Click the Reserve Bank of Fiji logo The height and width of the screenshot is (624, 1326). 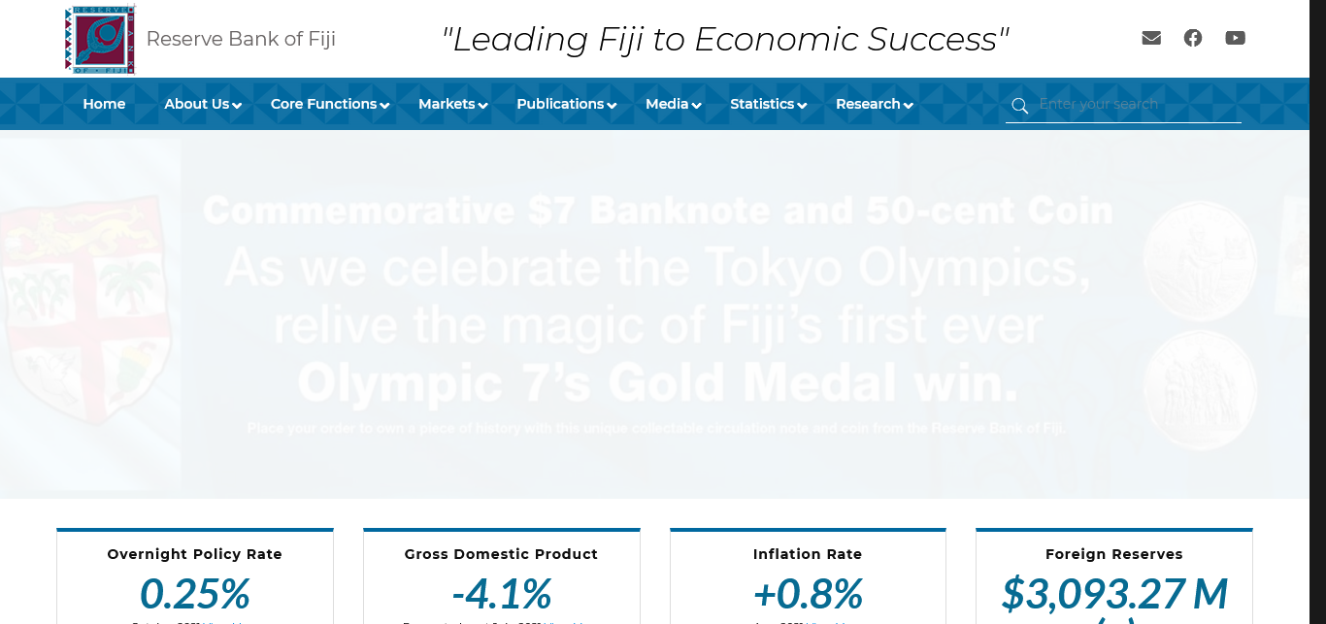[x=100, y=40]
